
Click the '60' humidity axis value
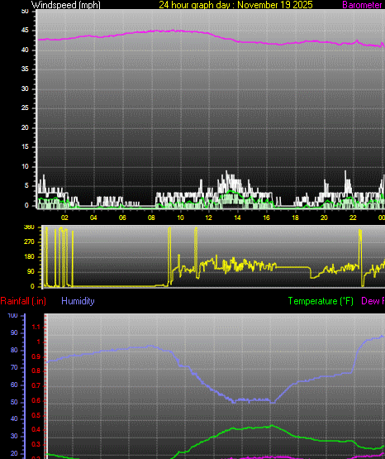(14, 385)
